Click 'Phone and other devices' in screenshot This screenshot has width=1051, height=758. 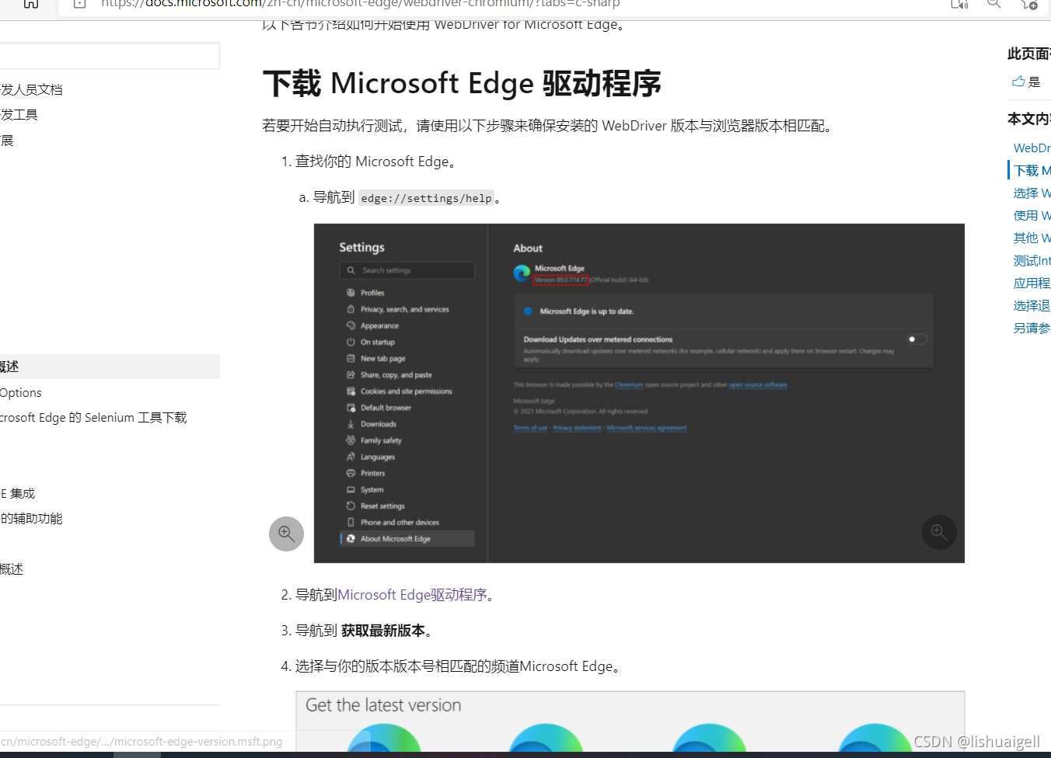(x=400, y=522)
